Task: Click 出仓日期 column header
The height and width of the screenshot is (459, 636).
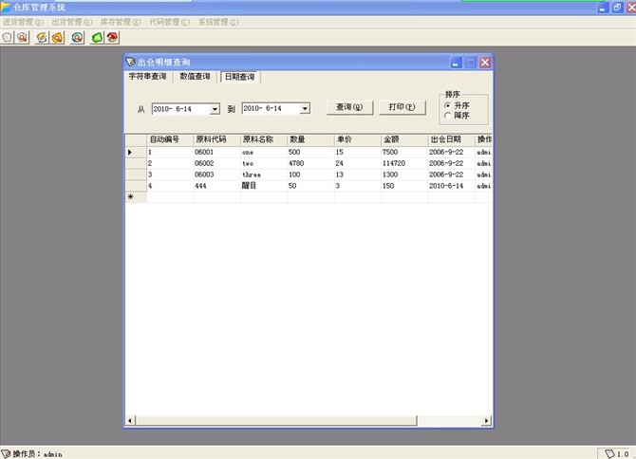Action: pyautogui.click(x=452, y=139)
